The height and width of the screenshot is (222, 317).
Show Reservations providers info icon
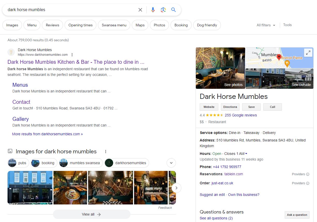click(308, 174)
